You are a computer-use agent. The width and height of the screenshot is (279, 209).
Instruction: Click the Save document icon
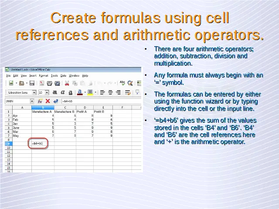[x=32, y=83]
